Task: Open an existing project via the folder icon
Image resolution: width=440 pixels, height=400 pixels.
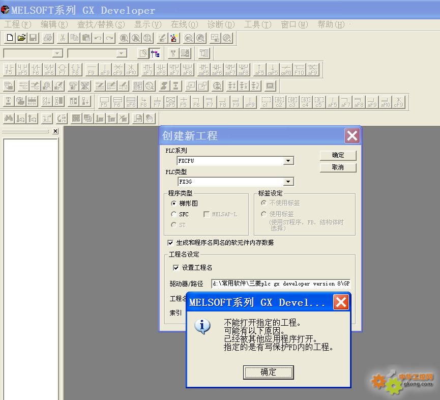Action: (21, 38)
